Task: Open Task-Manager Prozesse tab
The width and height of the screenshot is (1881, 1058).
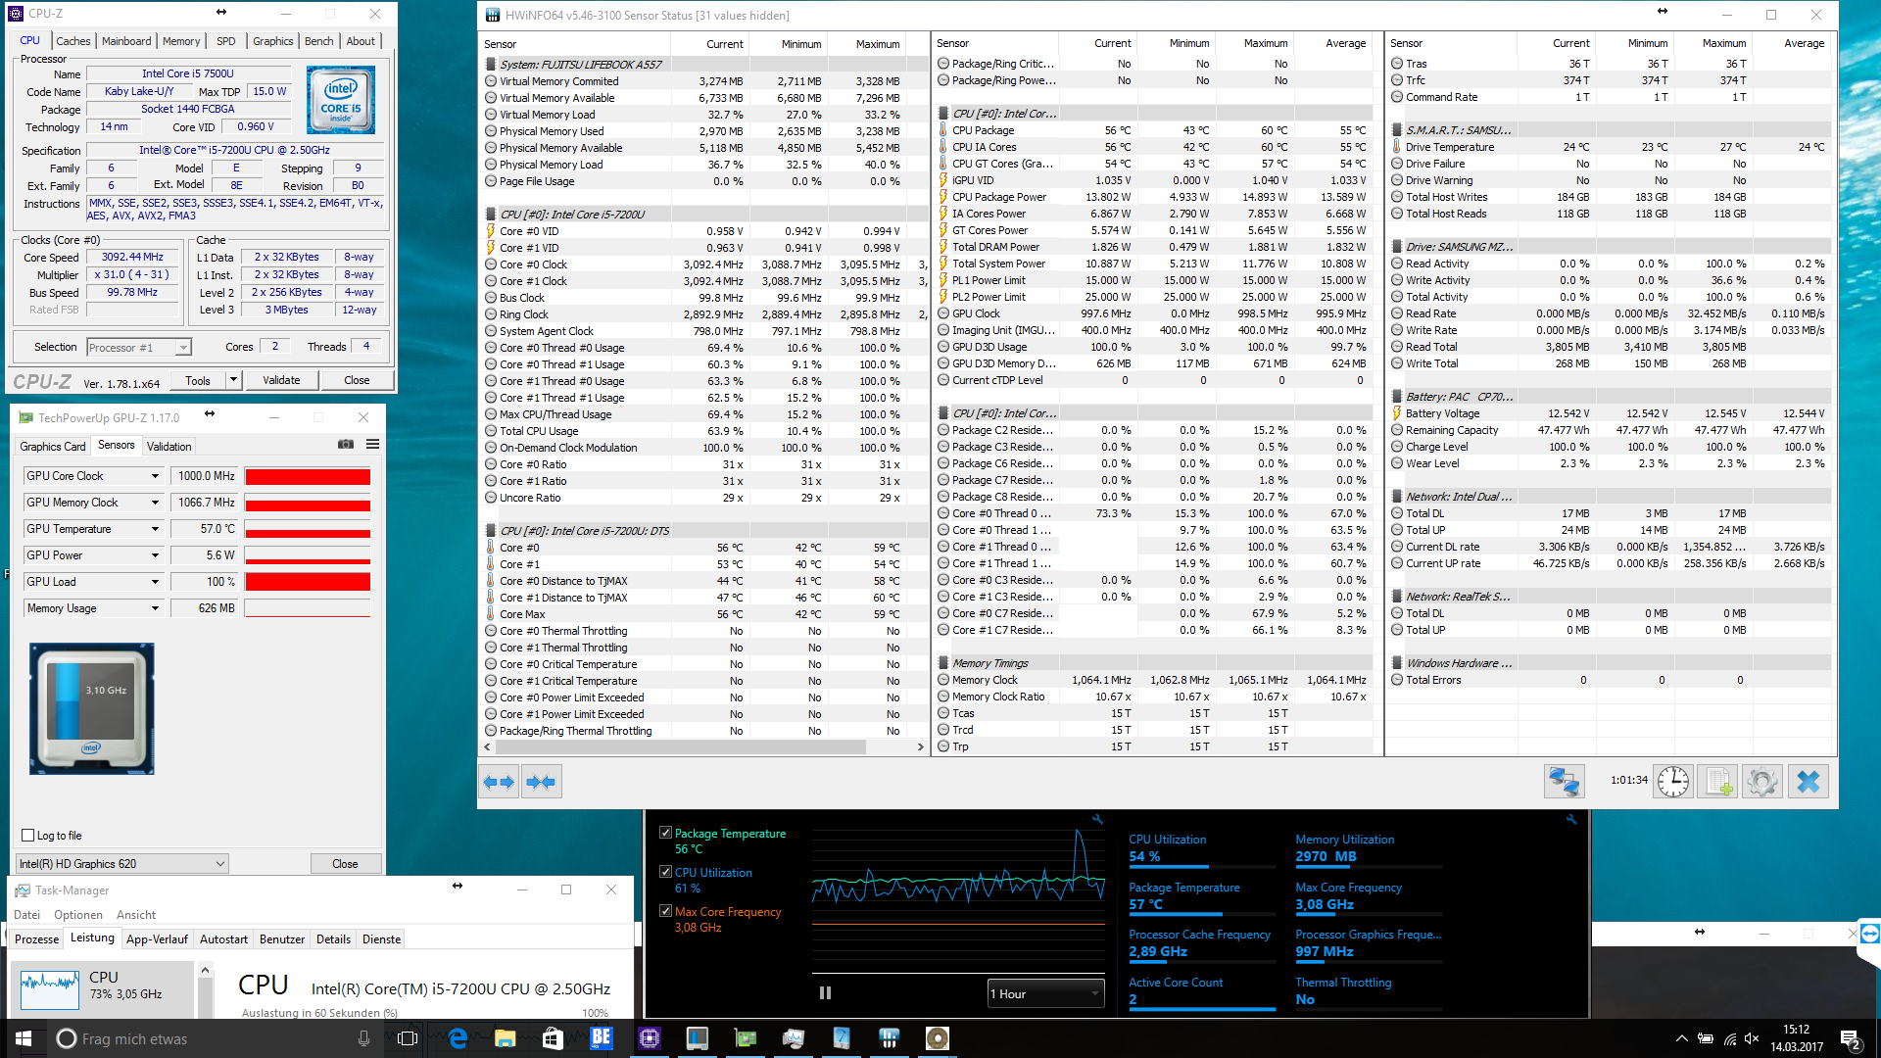Action: (37, 938)
